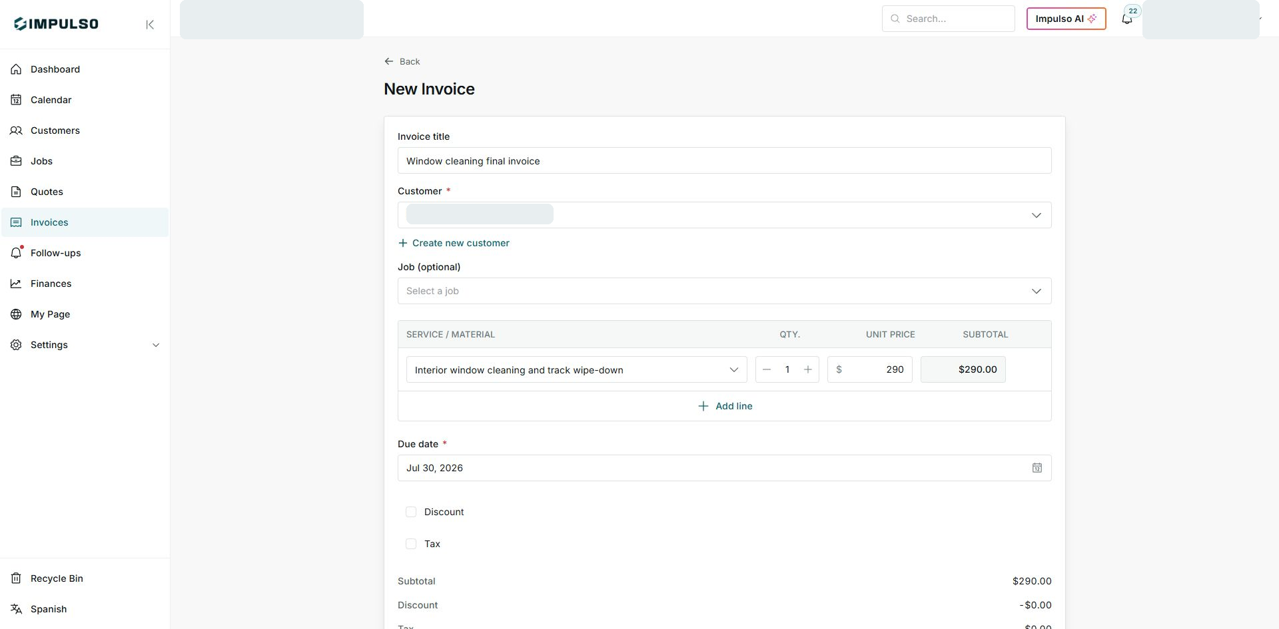Open the due date calendar icon
Screen dimensions: 1279x629
point(1037,468)
